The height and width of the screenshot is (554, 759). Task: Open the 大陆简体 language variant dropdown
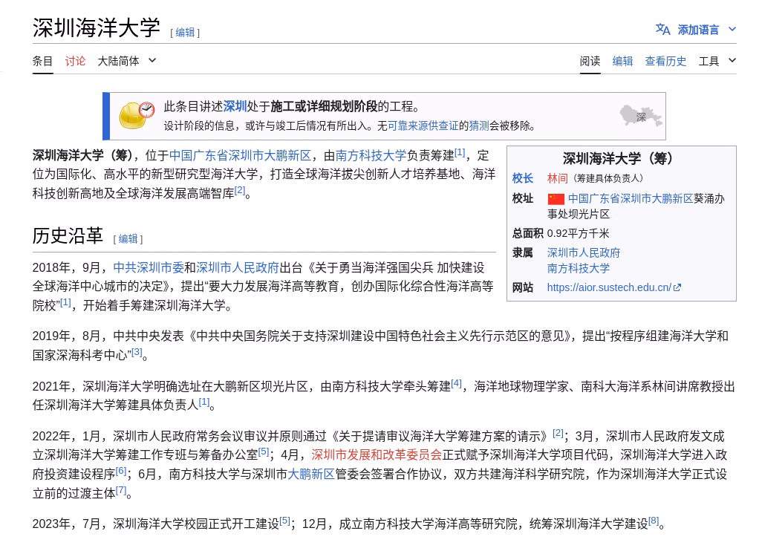[x=127, y=61]
